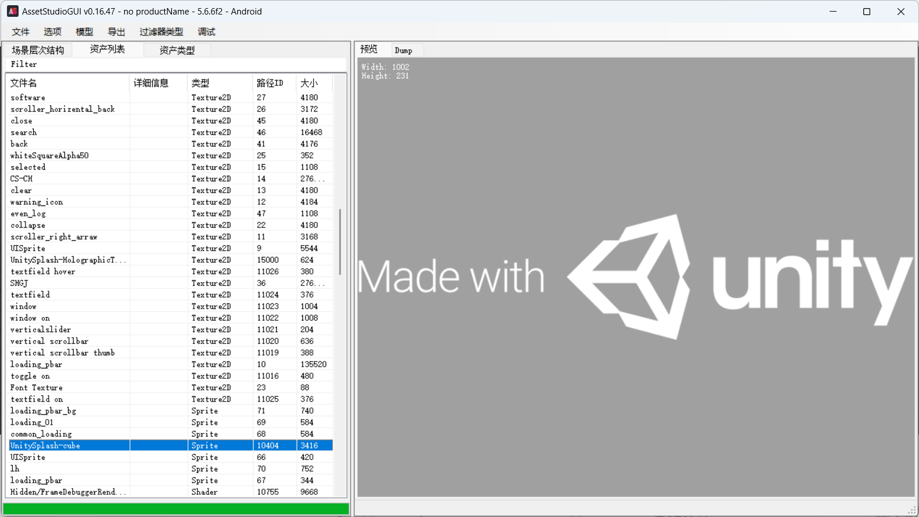Select the CS-CH texture row
This screenshot has height=517, width=919.
click(x=171, y=179)
